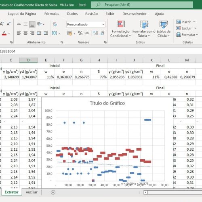Expand orientation dropdown arrow
Image resolution: width=202 pixels, height=202 pixels.
click(44, 24)
